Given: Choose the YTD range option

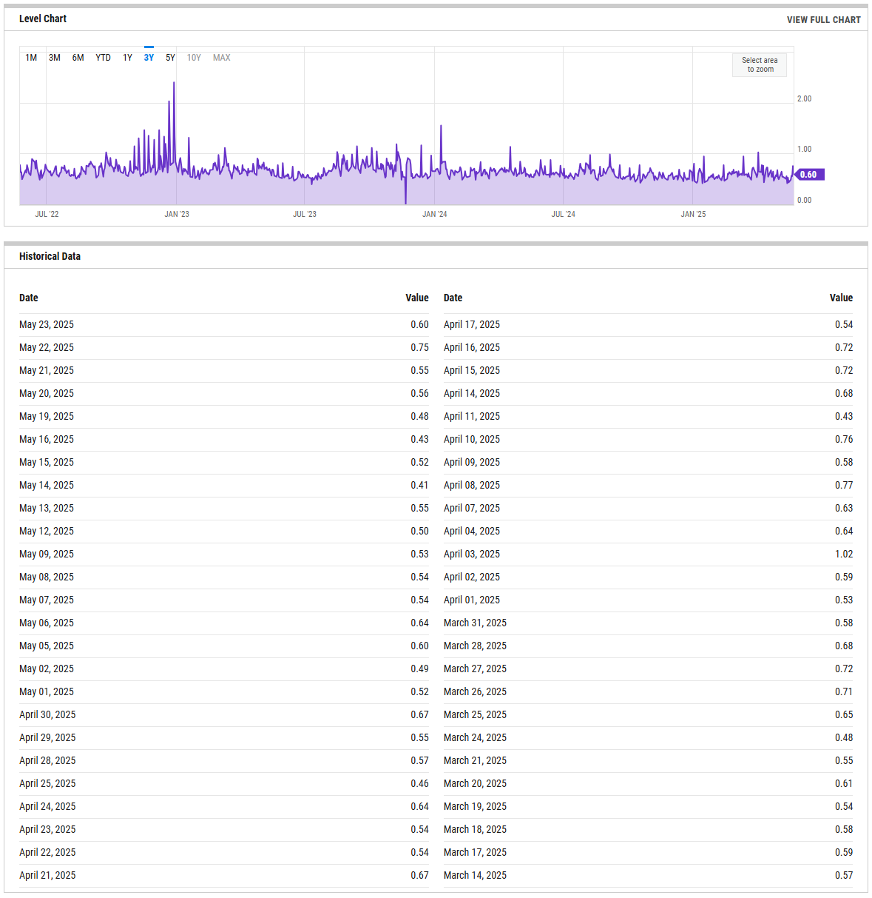Looking at the screenshot, I should tap(104, 58).
